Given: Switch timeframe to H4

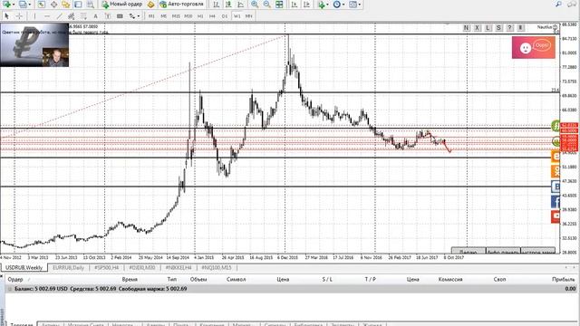Looking at the screenshot, I should 212,16.
